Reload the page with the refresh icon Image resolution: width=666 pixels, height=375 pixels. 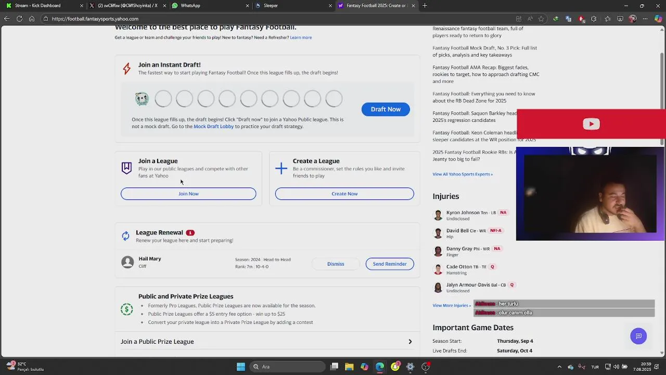19,19
